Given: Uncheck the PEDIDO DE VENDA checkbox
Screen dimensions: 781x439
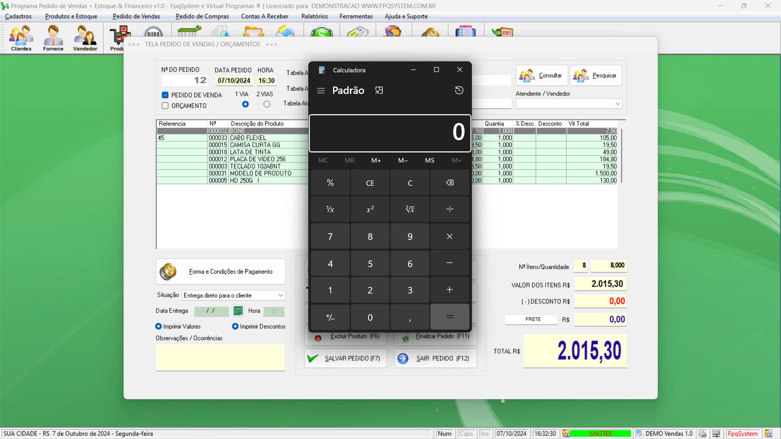Looking at the screenshot, I should pyautogui.click(x=165, y=95).
